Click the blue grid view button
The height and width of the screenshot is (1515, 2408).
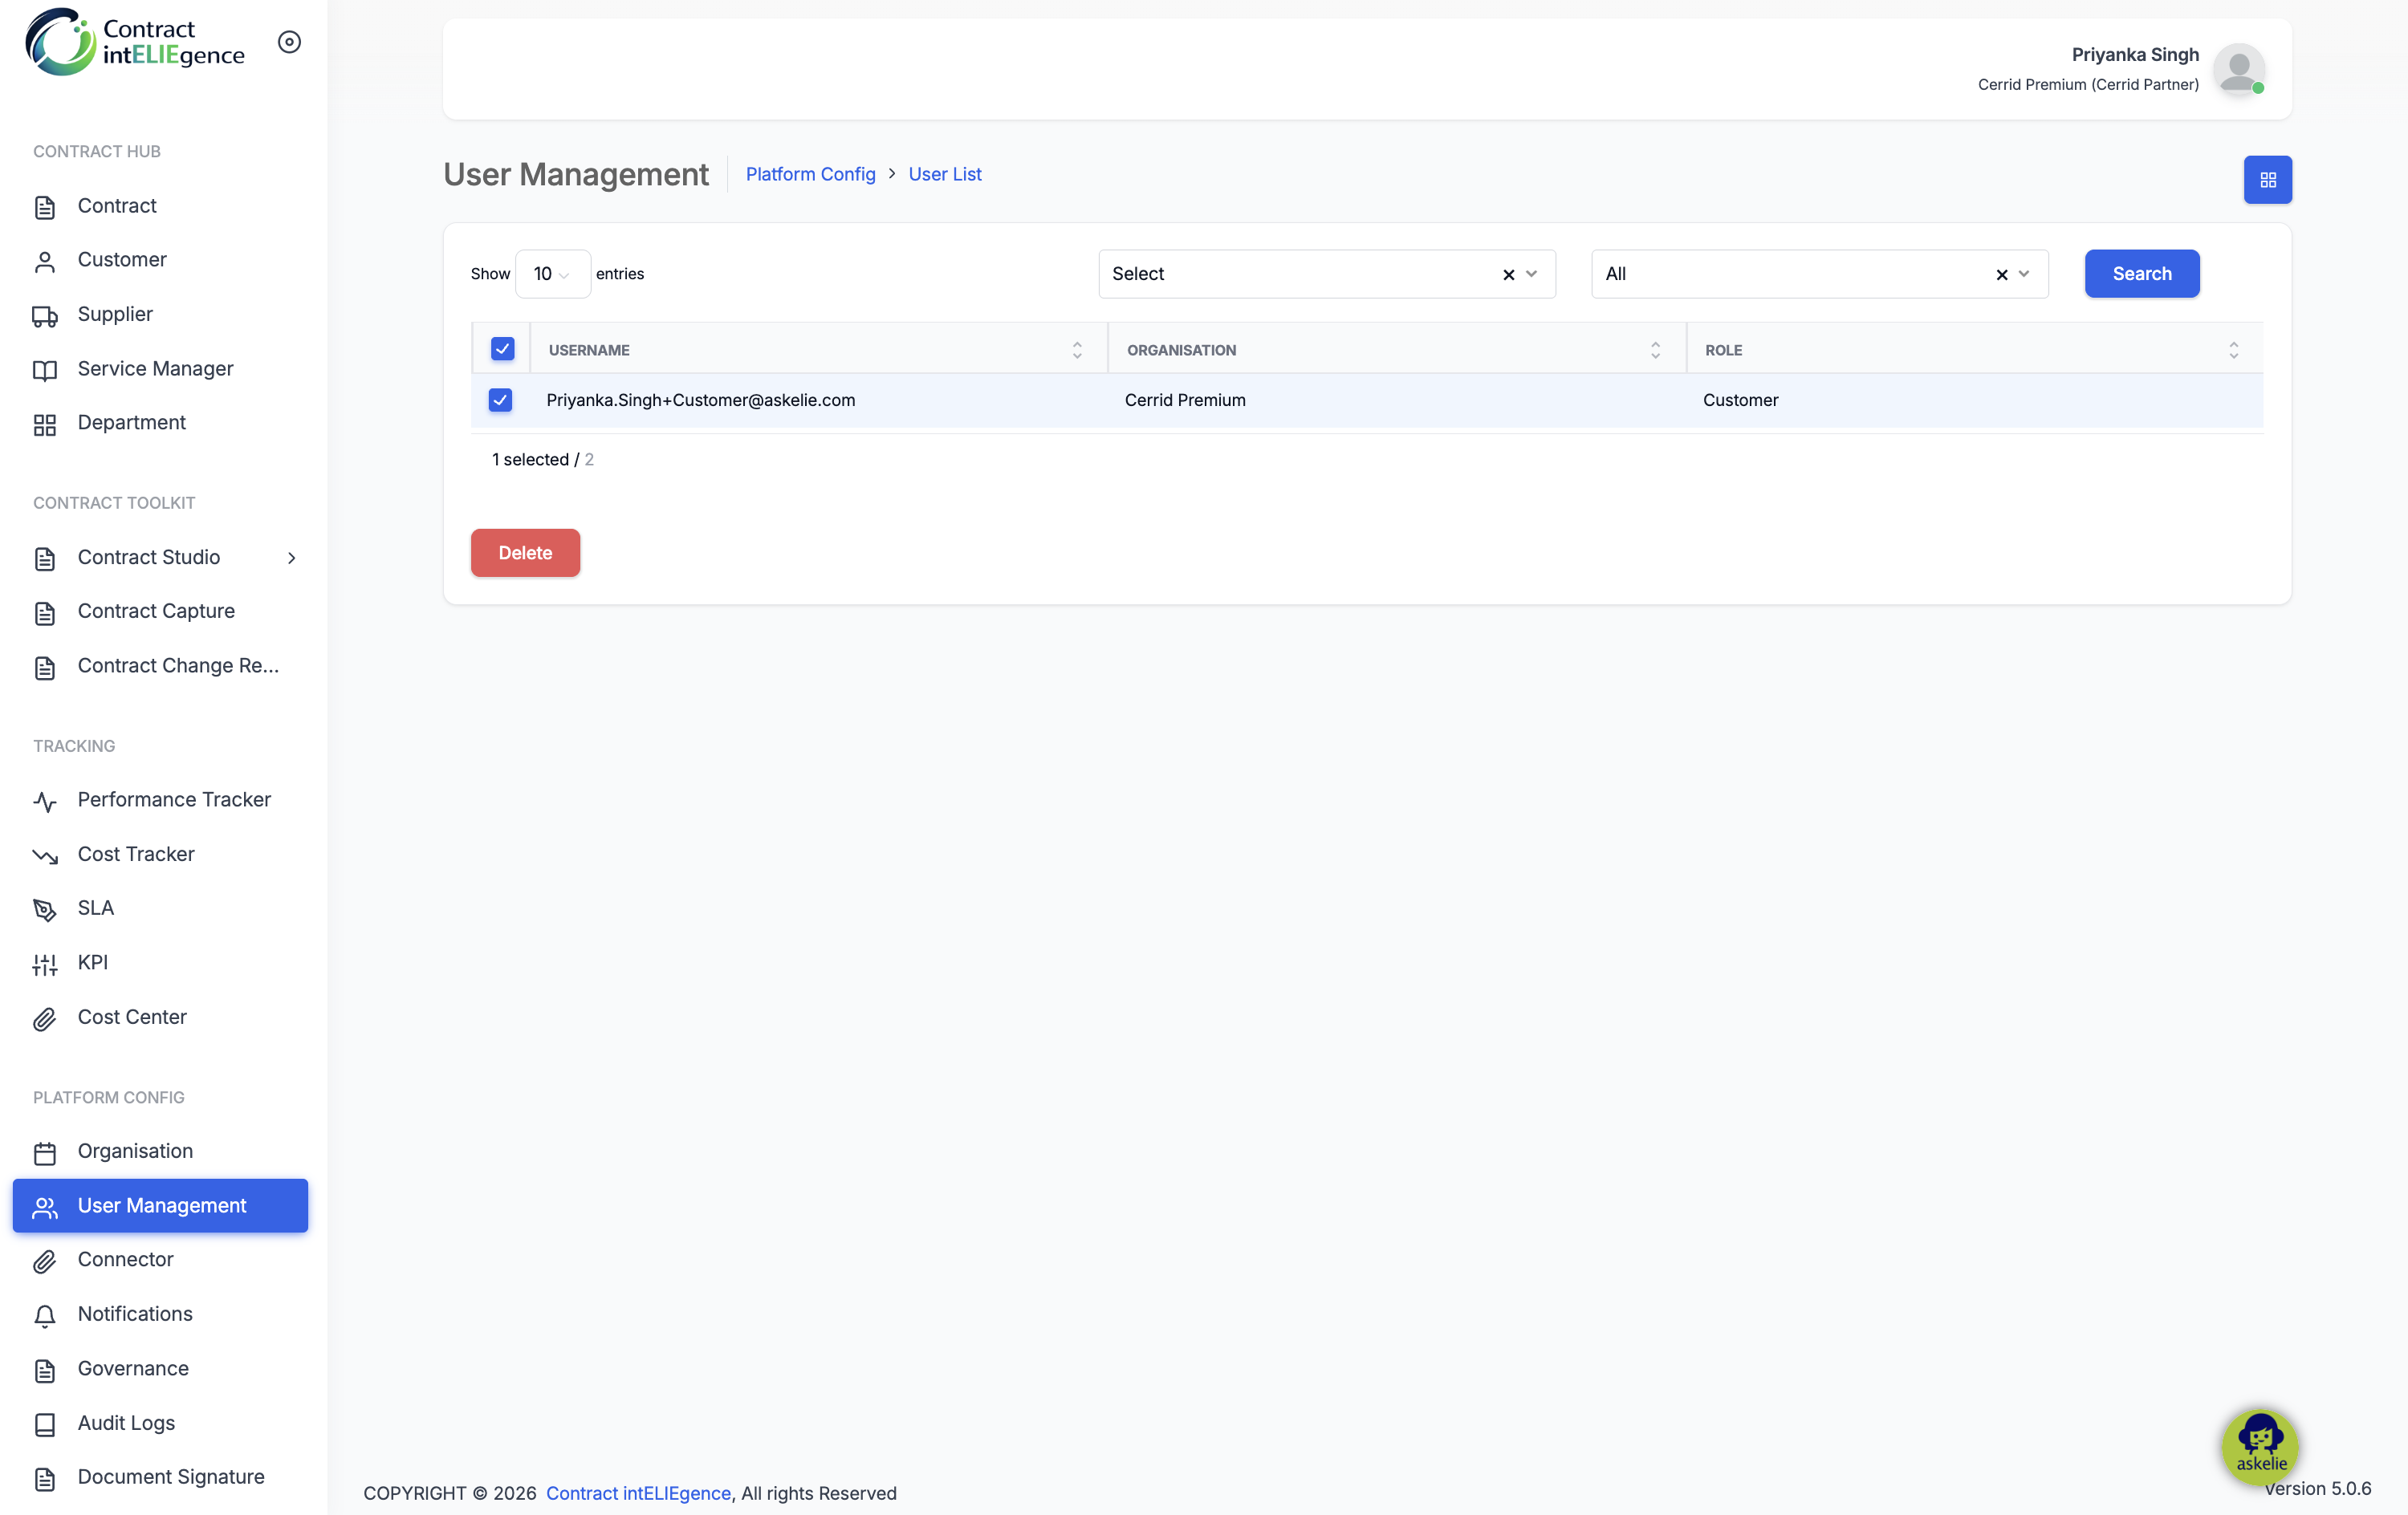[x=2267, y=180]
